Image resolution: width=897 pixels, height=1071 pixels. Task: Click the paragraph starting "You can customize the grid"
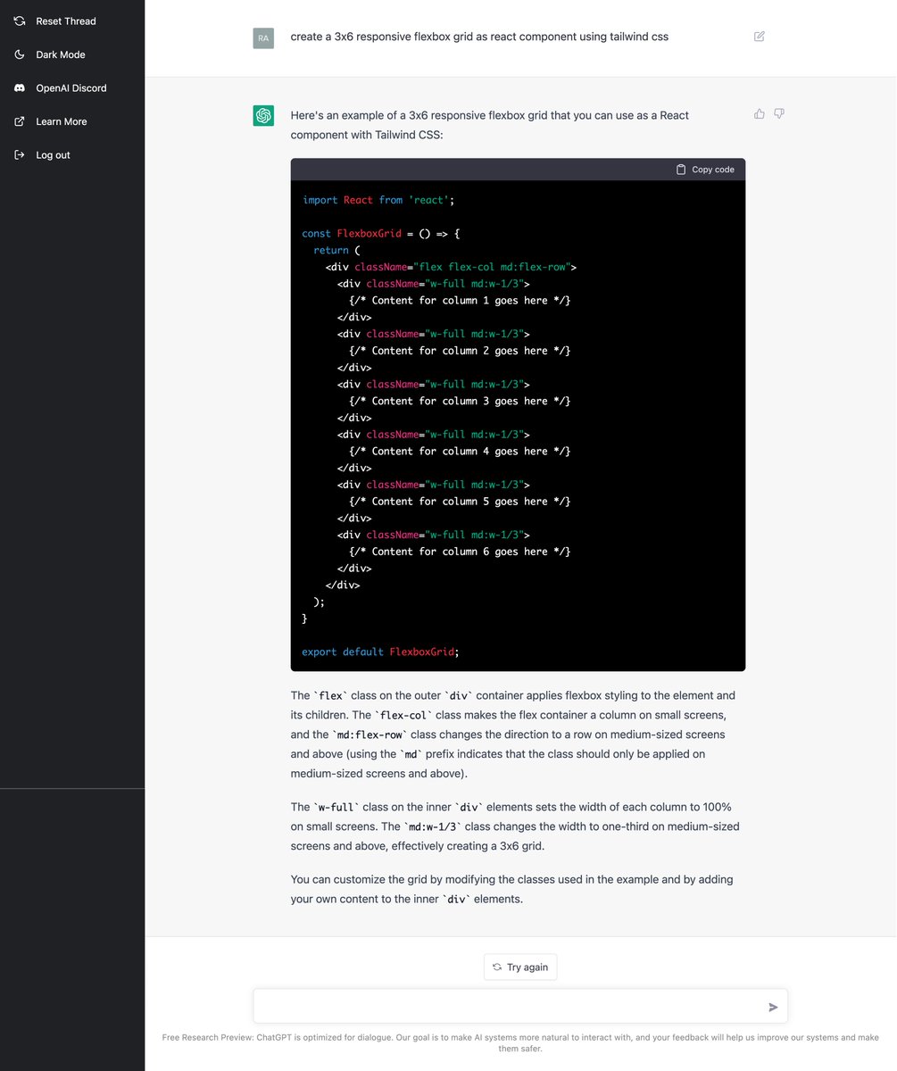(512, 889)
